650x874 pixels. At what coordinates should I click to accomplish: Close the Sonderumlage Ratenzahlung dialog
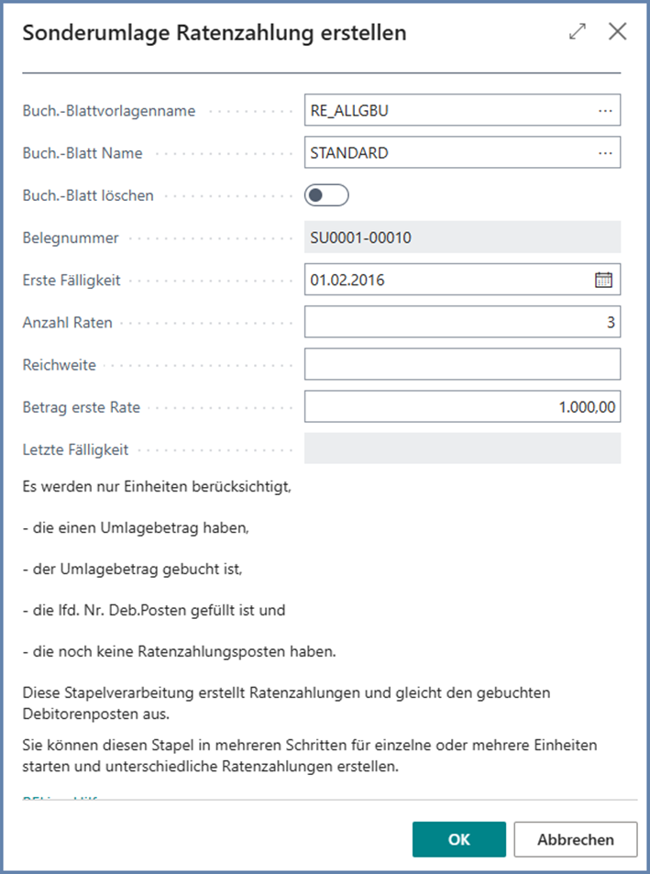(x=618, y=32)
